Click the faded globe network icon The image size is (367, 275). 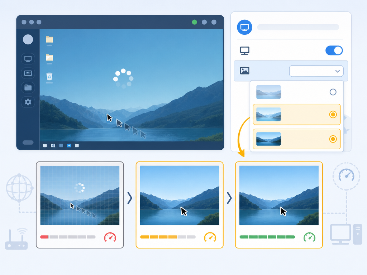pos(19,188)
